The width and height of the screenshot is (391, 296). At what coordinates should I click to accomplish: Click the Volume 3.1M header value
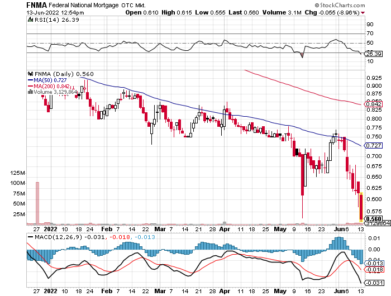point(282,12)
